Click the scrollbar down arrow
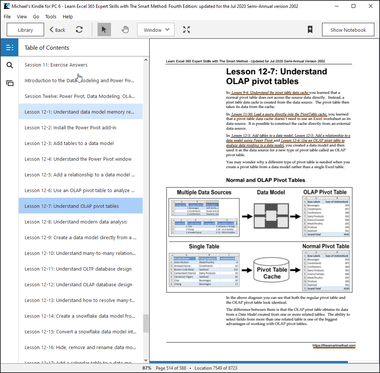This screenshot has width=380, height=373. [146, 360]
